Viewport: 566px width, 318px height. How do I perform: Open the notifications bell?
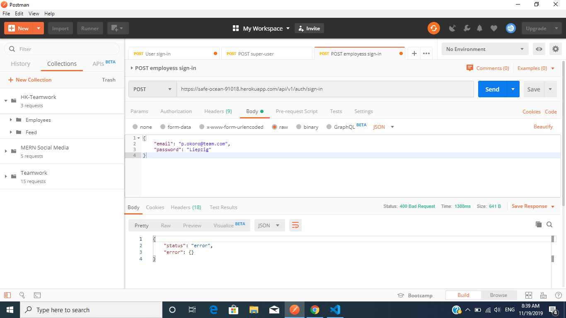(x=480, y=28)
